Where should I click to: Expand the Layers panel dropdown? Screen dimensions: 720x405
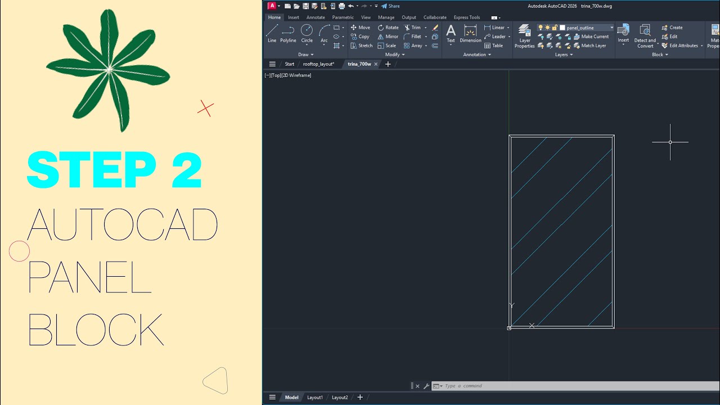coord(564,55)
